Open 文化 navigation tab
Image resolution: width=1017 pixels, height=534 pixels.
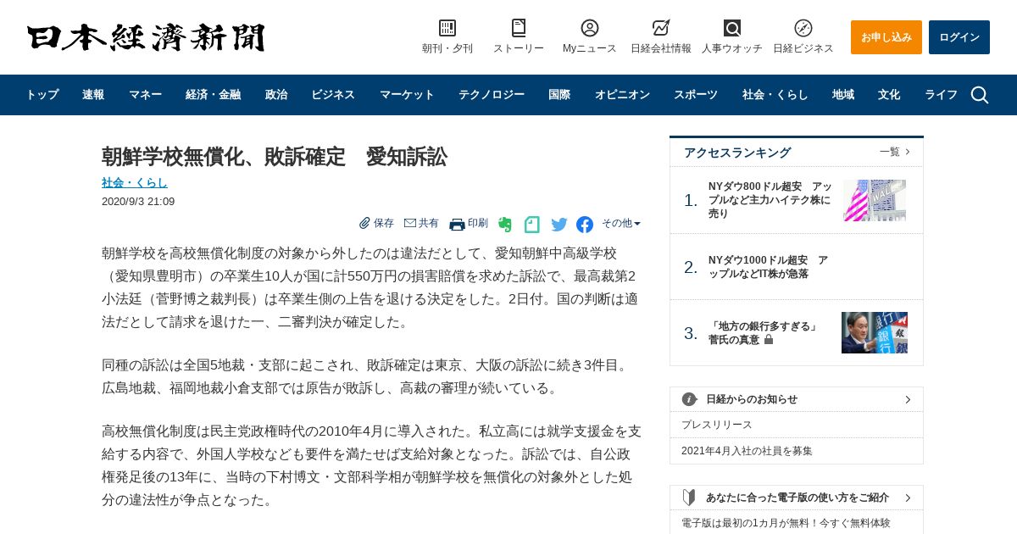coord(889,95)
